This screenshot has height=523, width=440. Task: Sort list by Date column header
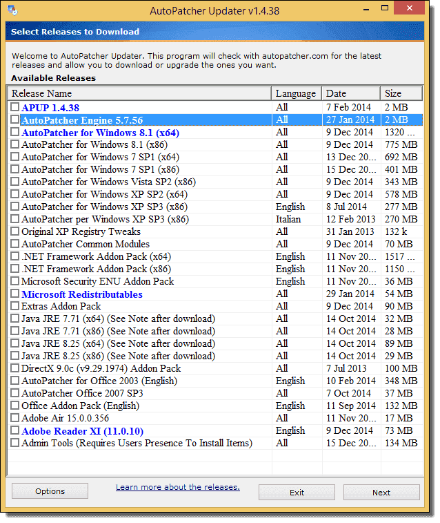pos(351,93)
